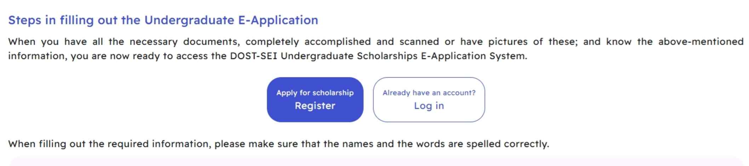749x166 pixels.
Task: Click 'E-Application System.' ending the paragraph
Action: pos(474,56)
